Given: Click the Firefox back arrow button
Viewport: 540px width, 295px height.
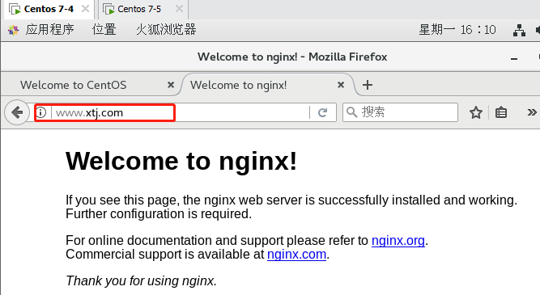Looking at the screenshot, I should click(17, 112).
